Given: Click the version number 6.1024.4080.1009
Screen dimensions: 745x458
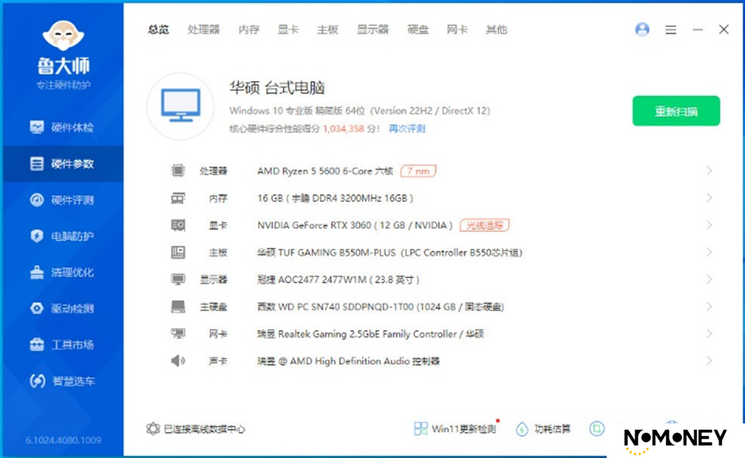Looking at the screenshot, I should pyautogui.click(x=63, y=441).
